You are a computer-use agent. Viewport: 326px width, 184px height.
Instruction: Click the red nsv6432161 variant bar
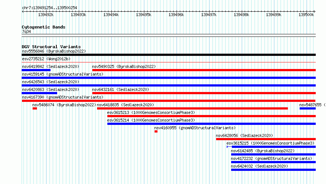point(204,93)
